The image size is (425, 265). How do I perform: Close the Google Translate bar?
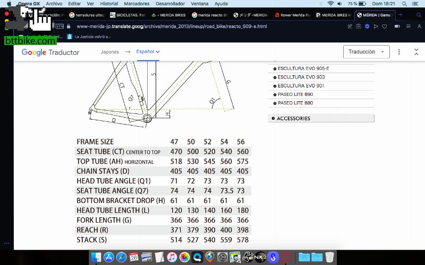coord(415,52)
